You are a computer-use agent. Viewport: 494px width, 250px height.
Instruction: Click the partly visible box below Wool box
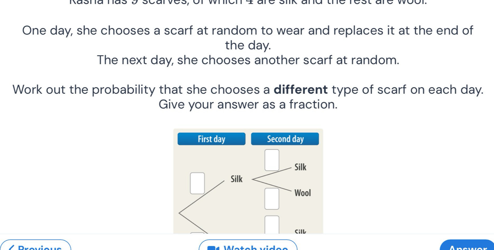point(272,224)
